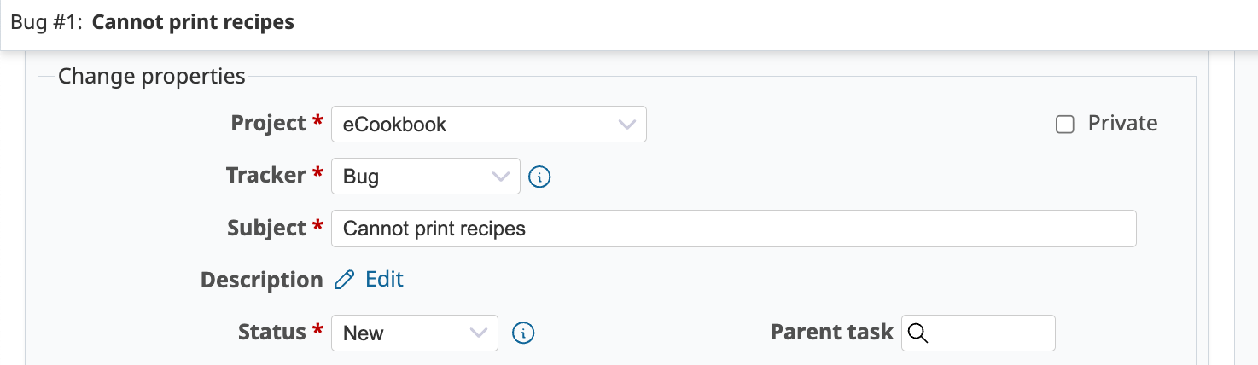Click the magnifier icon in Parent task
Image resolution: width=1258 pixels, height=365 pixels.
pyautogui.click(x=917, y=333)
